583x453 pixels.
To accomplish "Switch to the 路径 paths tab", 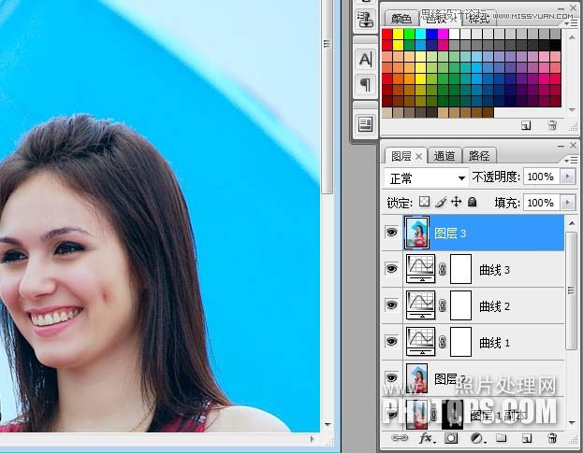I will [479, 156].
